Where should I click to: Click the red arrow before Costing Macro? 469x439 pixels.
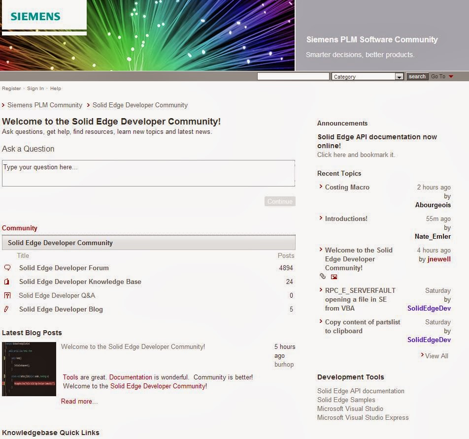point(321,186)
